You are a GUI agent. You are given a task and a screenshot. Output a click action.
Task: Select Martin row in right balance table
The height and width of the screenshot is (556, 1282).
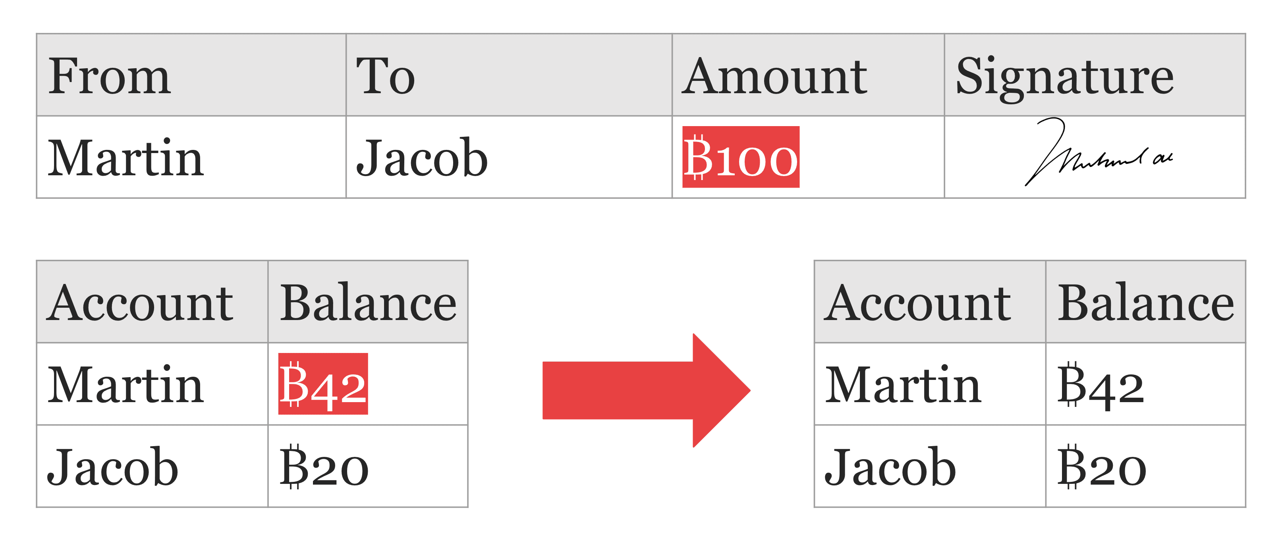pyautogui.click(x=903, y=385)
